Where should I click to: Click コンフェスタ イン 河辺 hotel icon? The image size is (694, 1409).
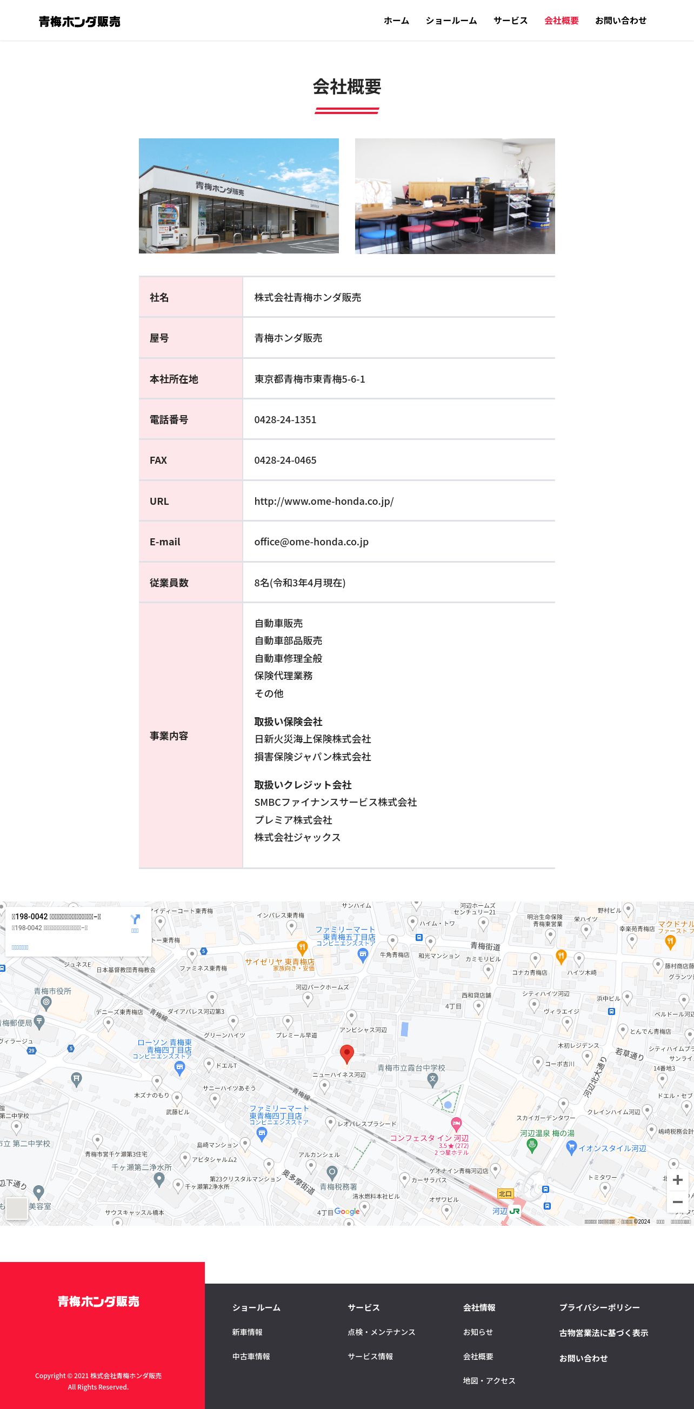pyautogui.click(x=456, y=1124)
